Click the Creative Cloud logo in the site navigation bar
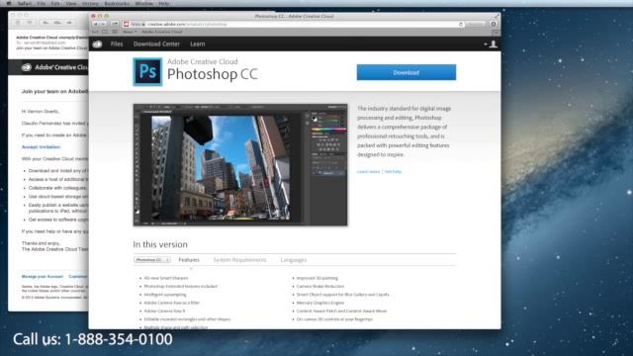Viewport: 633px width, 356px height. pos(97,44)
